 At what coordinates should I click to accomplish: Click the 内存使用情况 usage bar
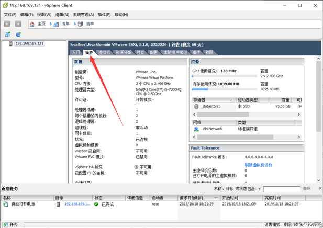pyautogui.click(x=224, y=89)
